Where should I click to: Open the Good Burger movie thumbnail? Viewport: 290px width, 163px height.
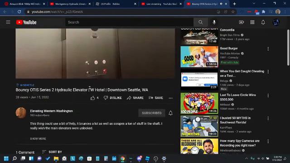199,57
